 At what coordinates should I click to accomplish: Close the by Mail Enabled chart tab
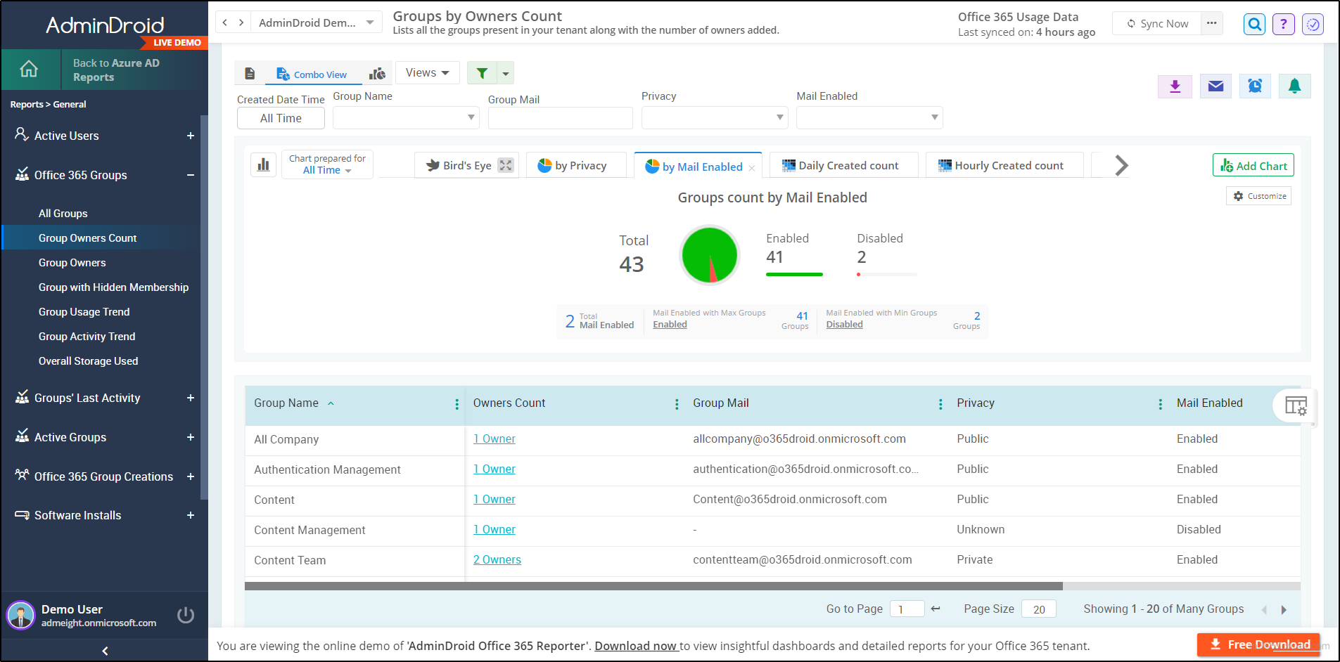[752, 168]
